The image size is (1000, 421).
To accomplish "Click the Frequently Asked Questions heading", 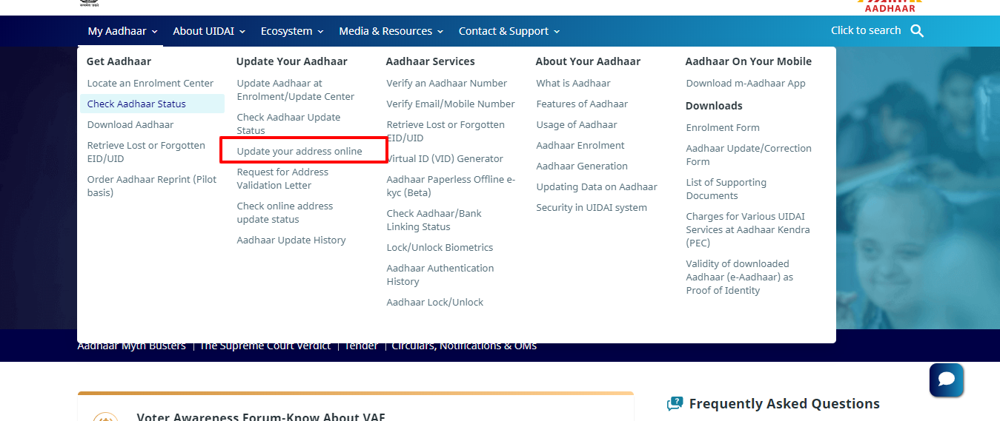I will click(x=784, y=404).
